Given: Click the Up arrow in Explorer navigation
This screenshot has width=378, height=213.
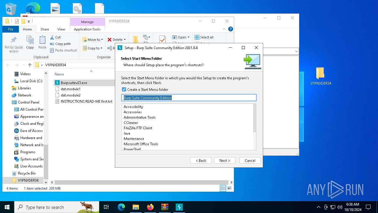Looking at the screenshot, I should [30, 65].
